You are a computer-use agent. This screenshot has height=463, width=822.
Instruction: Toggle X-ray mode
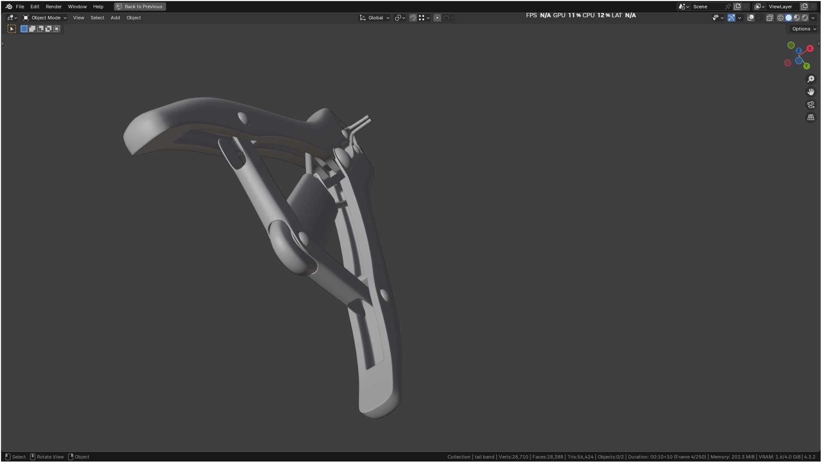pos(770,18)
